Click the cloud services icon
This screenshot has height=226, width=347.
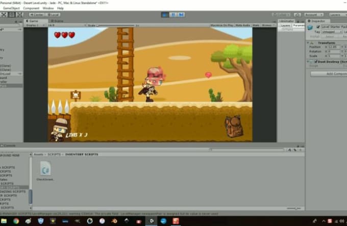(297, 15)
